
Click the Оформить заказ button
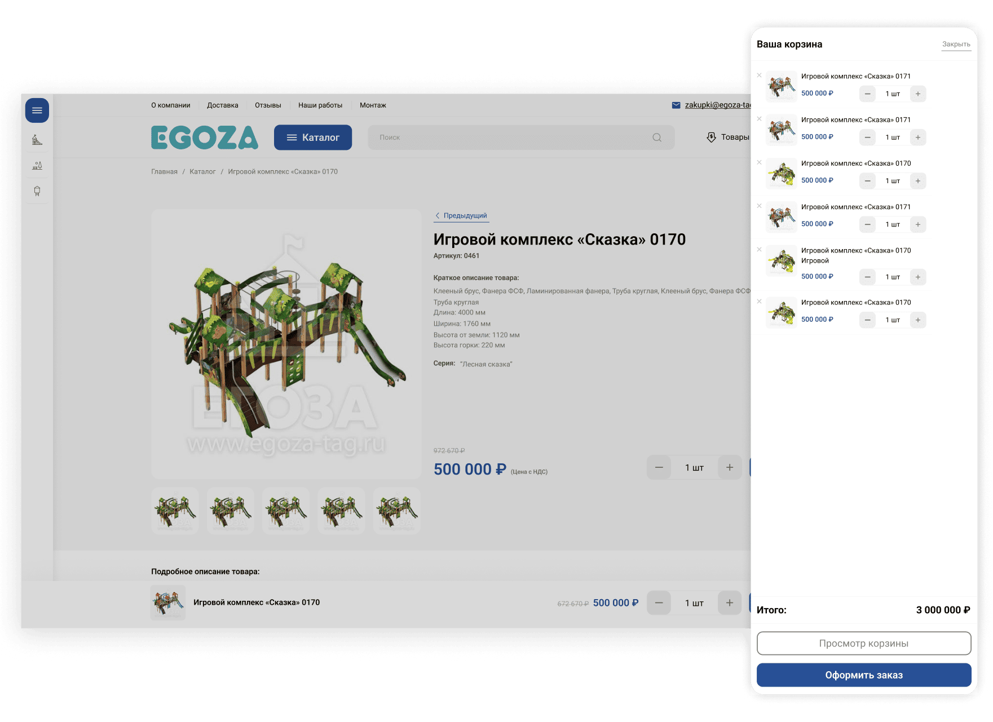tap(864, 675)
